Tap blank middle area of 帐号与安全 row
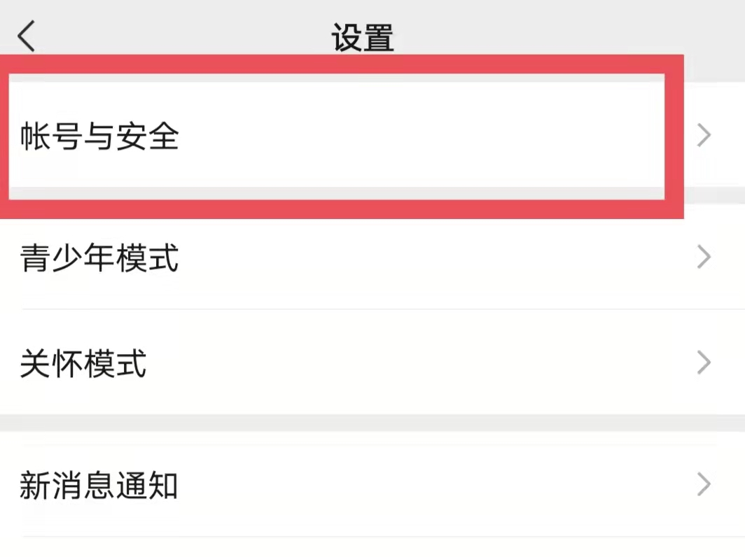This screenshot has width=745, height=557. pos(420,136)
